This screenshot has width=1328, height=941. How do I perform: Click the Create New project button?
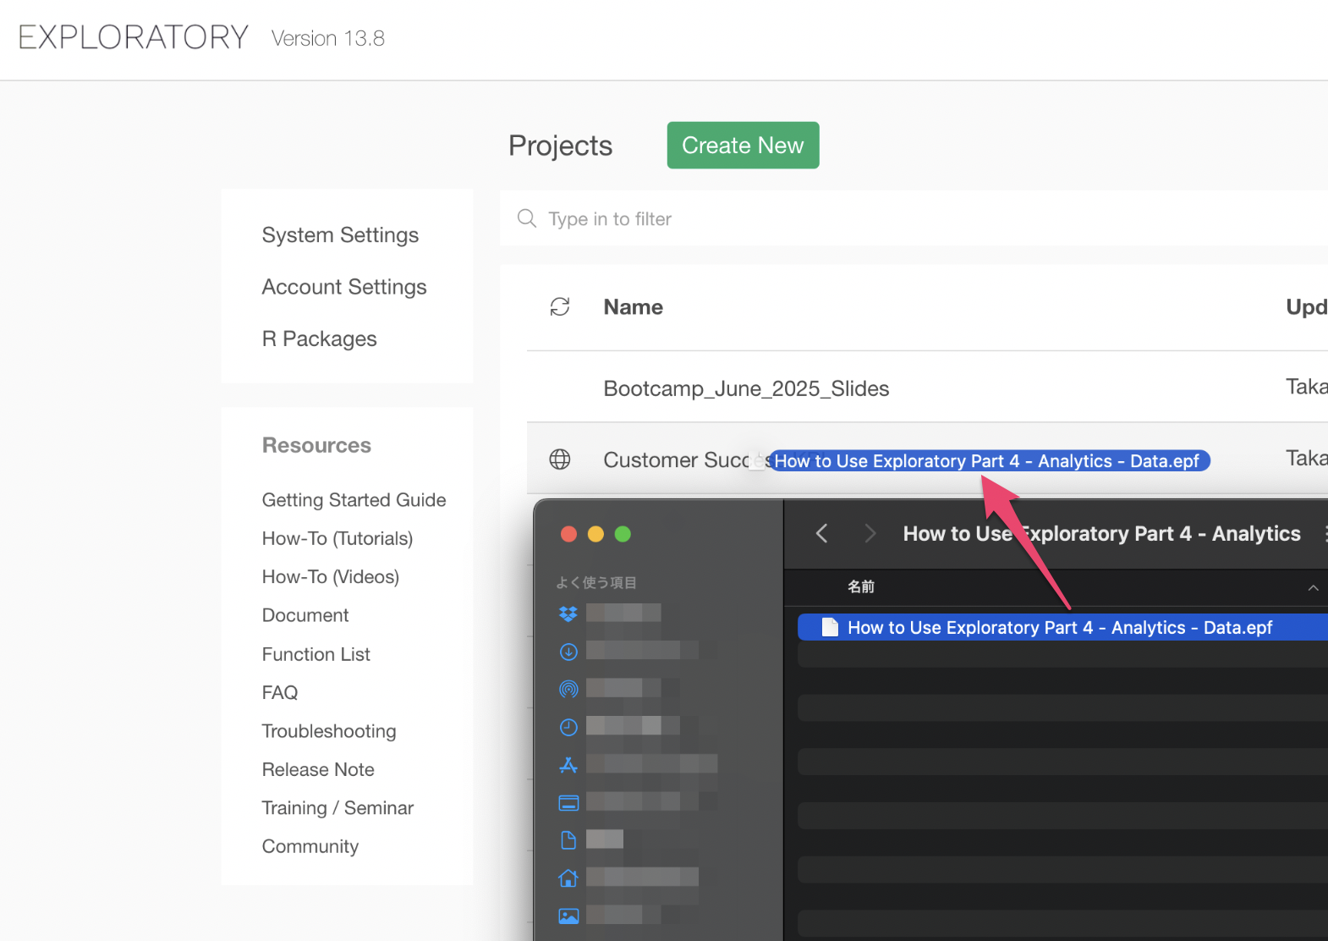click(x=743, y=146)
